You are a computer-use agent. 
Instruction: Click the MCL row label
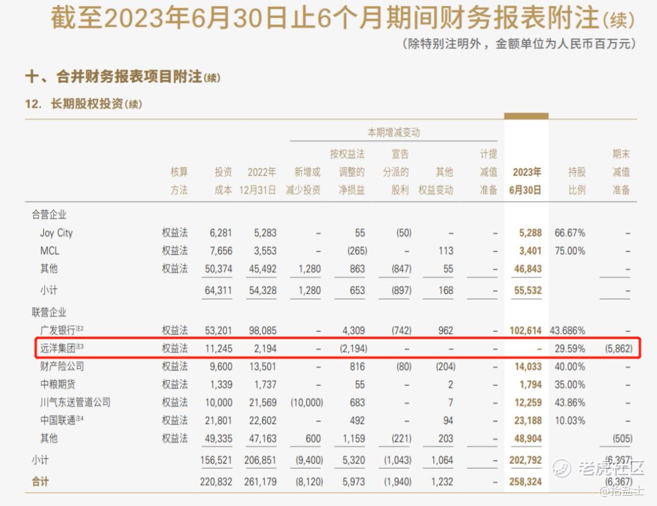pos(49,251)
